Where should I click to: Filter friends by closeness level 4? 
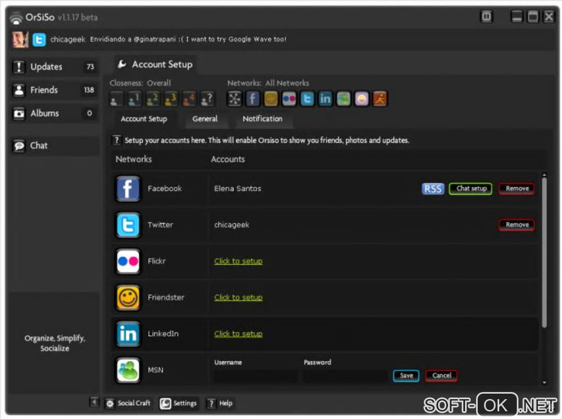click(189, 99)
